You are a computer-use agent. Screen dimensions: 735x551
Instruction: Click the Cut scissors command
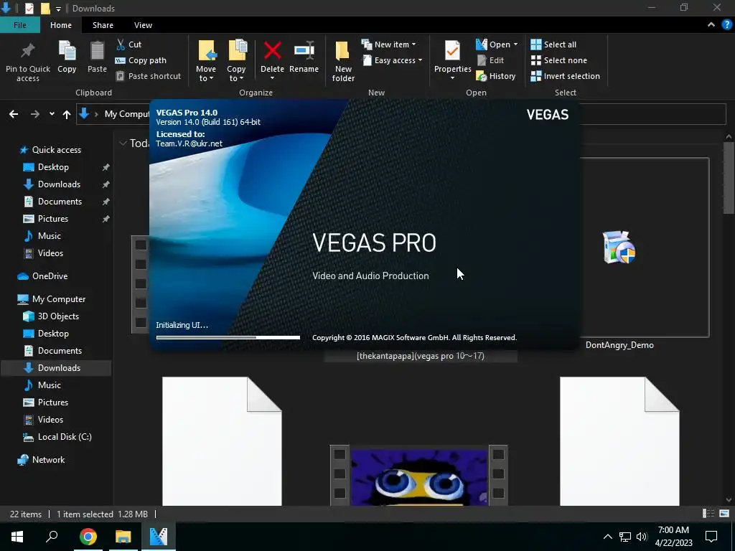click(x=129, y=44)
